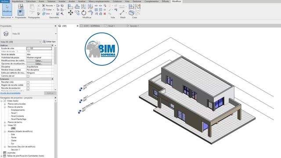Switch to the Colaborar ribbon tab

[117, 1]
